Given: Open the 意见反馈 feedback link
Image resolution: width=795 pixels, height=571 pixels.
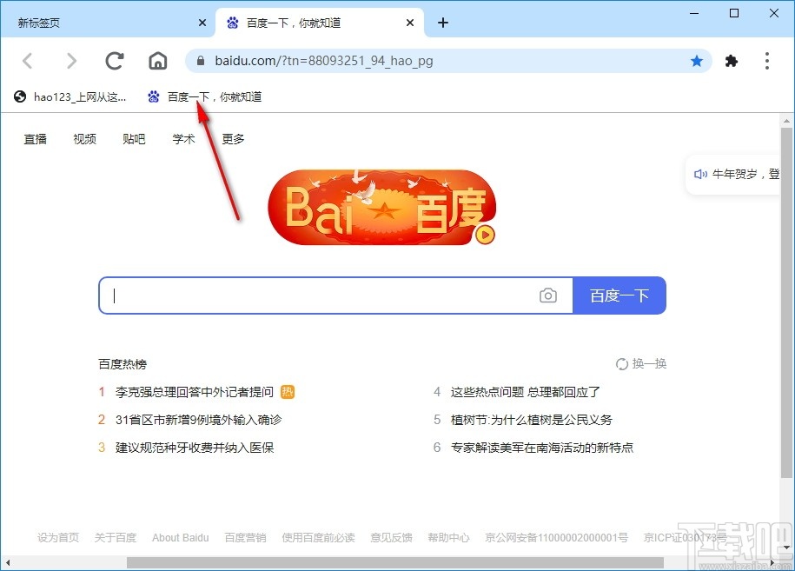Looking at the screenshot, I should click(x=390, y=537).
